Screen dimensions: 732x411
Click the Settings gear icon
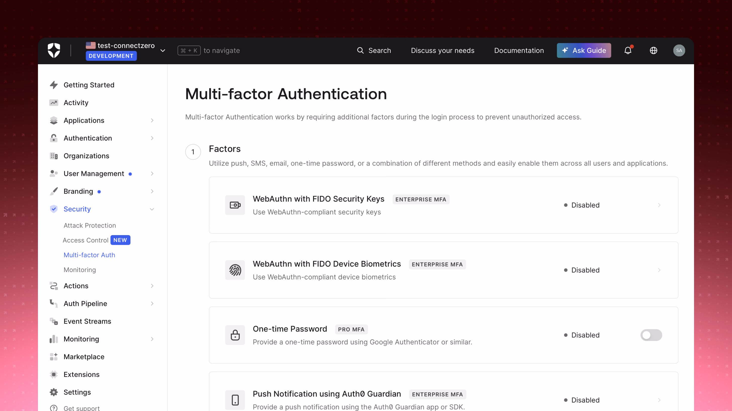(x=54, y=392)
